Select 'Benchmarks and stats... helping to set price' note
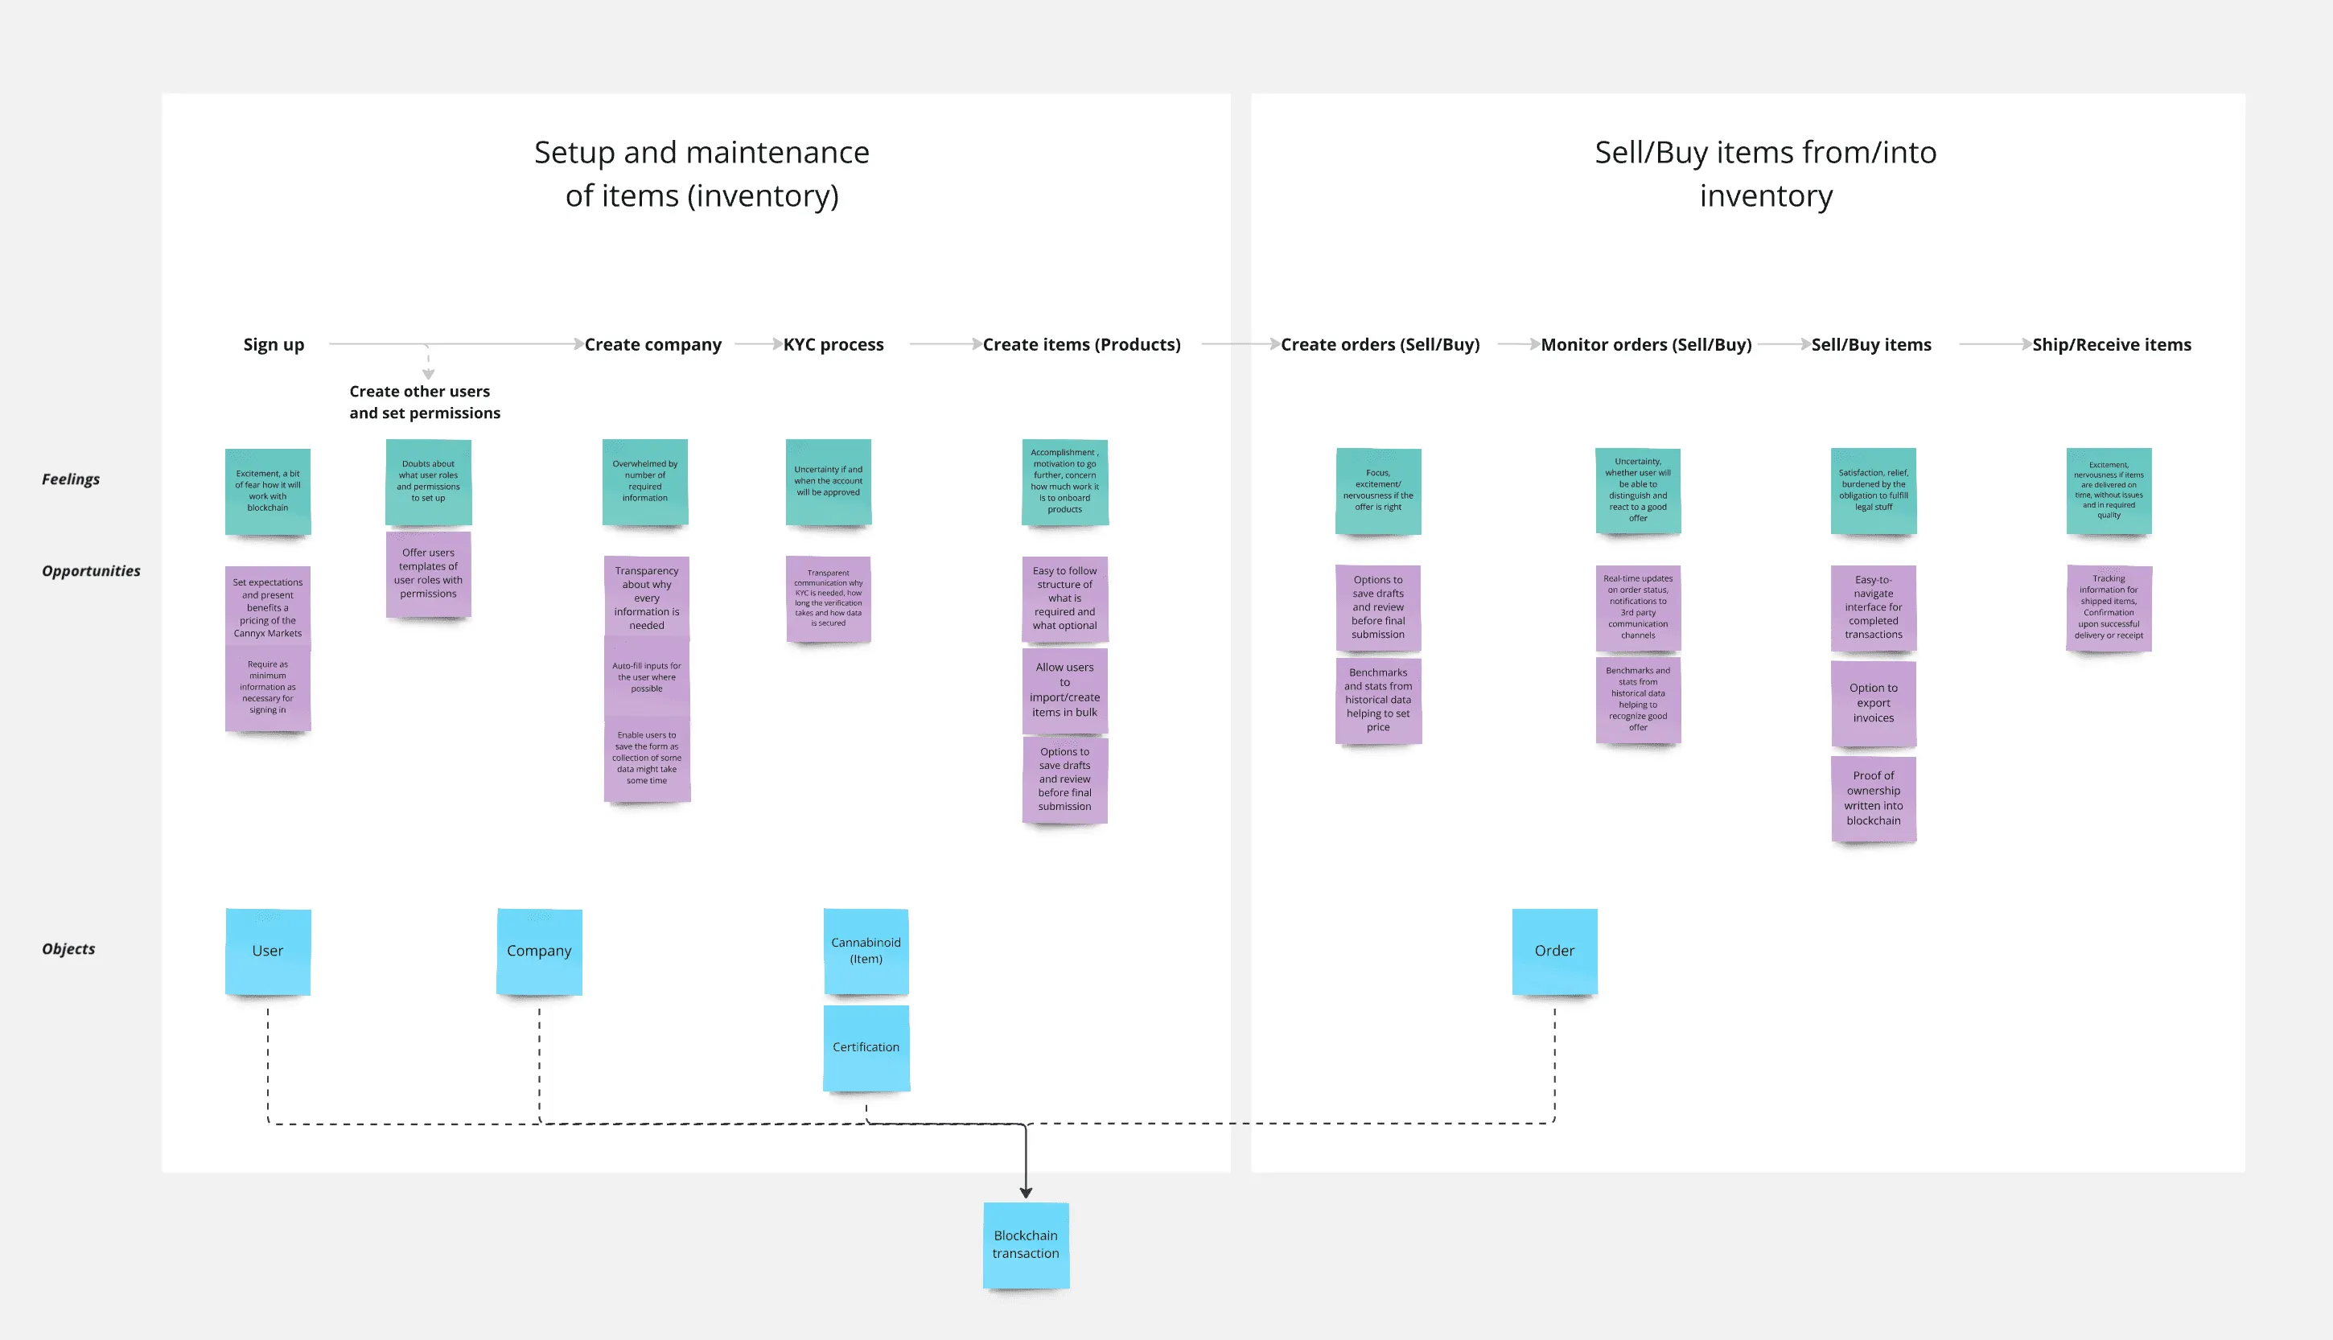 point(1379,701)
